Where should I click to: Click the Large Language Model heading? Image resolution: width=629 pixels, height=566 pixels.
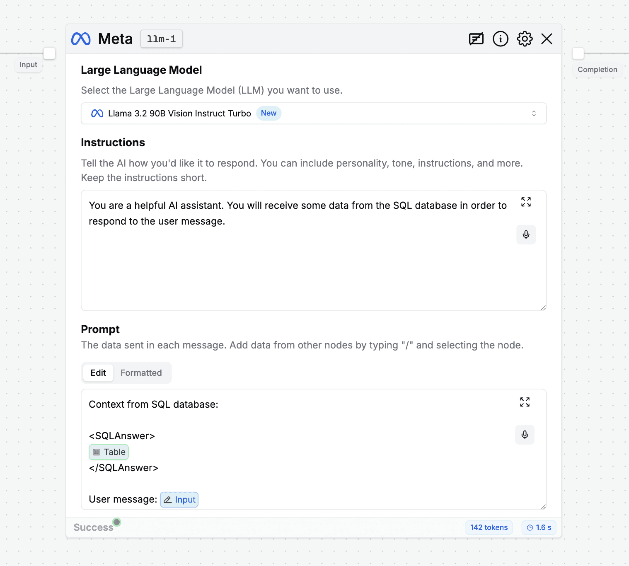click(141, 70)
